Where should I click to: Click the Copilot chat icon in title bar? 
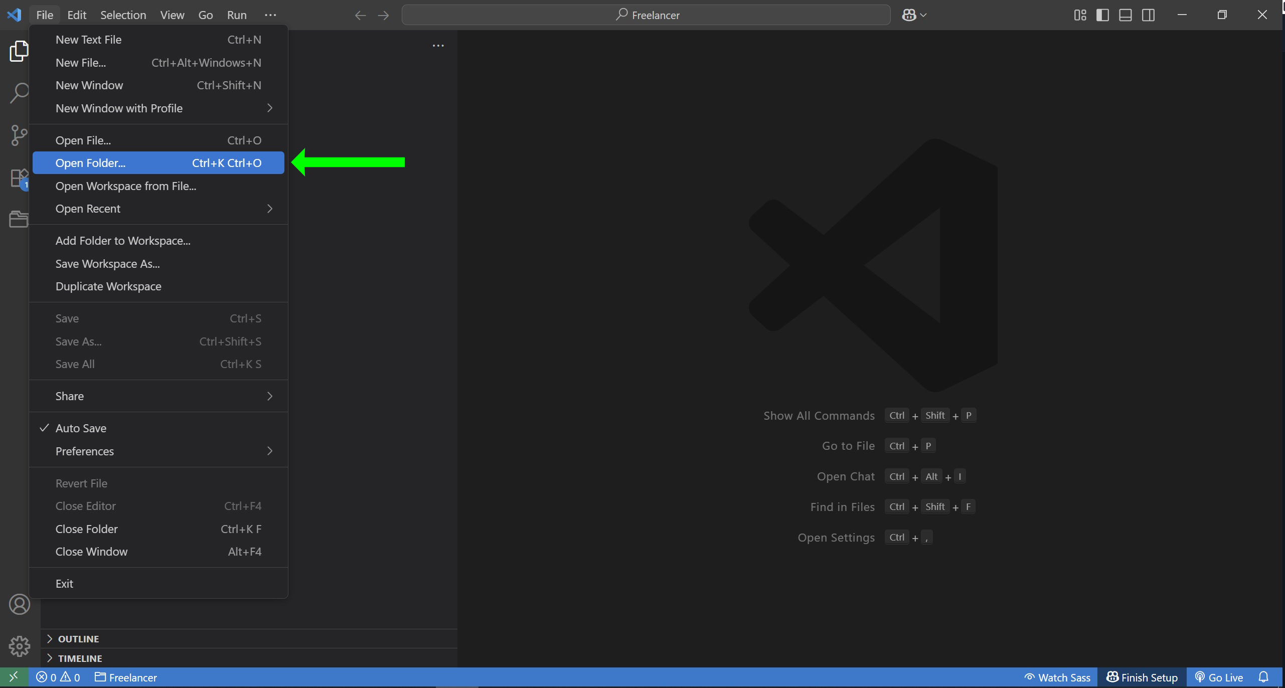[x=908, y=15]
